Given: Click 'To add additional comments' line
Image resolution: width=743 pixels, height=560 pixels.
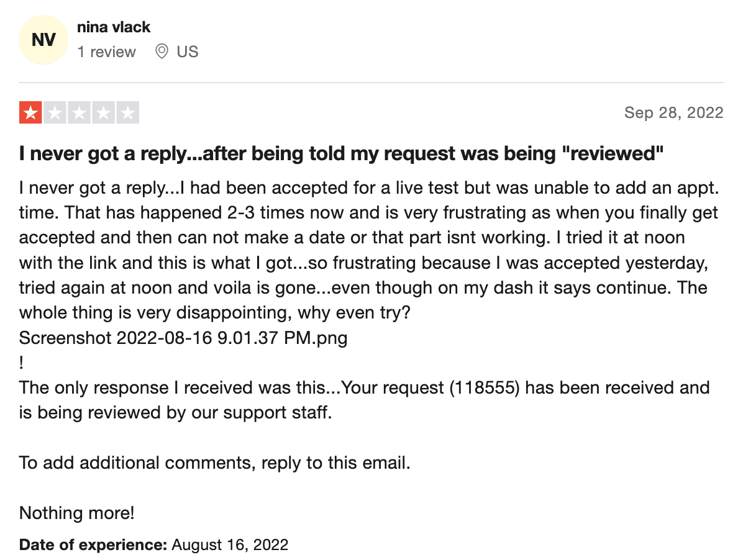Looking at the screenshot, I should [x=215, y=463].
